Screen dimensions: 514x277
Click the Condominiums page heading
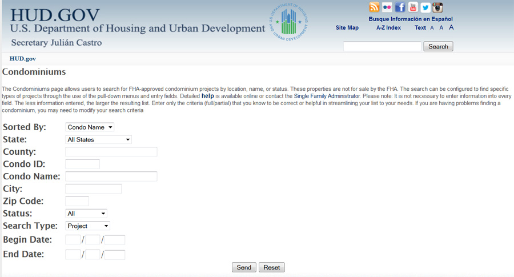[x=34, y=72]
